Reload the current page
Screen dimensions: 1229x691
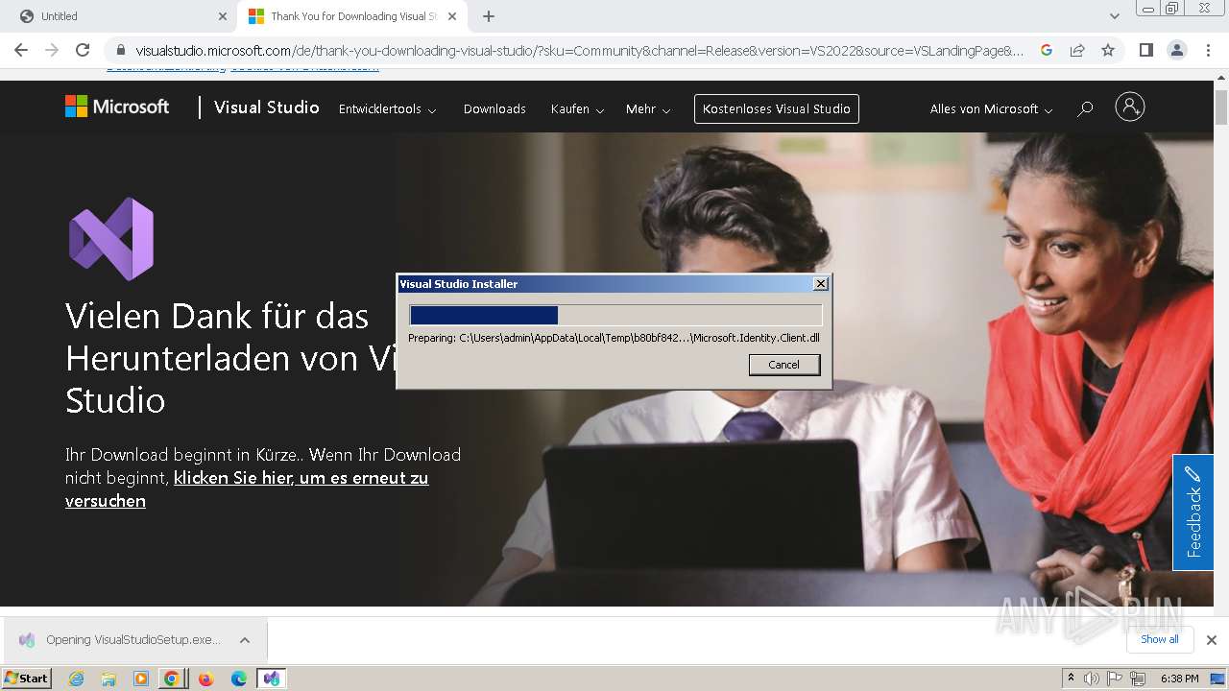(x=83, y=50)
